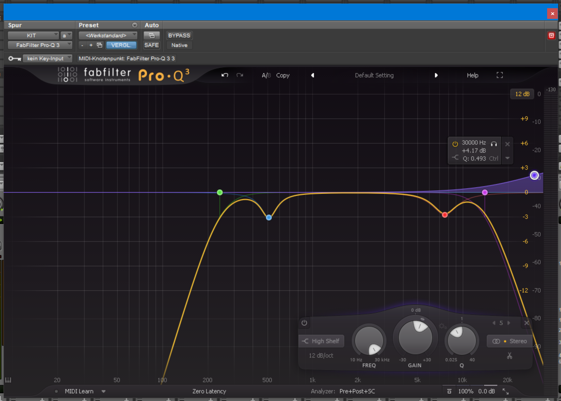Expand the MIDI Learn dropdown arrow
Viewport: 561px width, 401px height.
click(103, 391)
